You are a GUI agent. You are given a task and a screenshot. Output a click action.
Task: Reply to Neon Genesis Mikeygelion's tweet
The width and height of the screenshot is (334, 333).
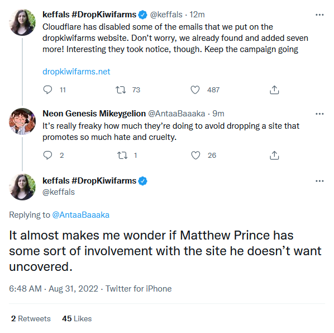[x=47, y=155]
